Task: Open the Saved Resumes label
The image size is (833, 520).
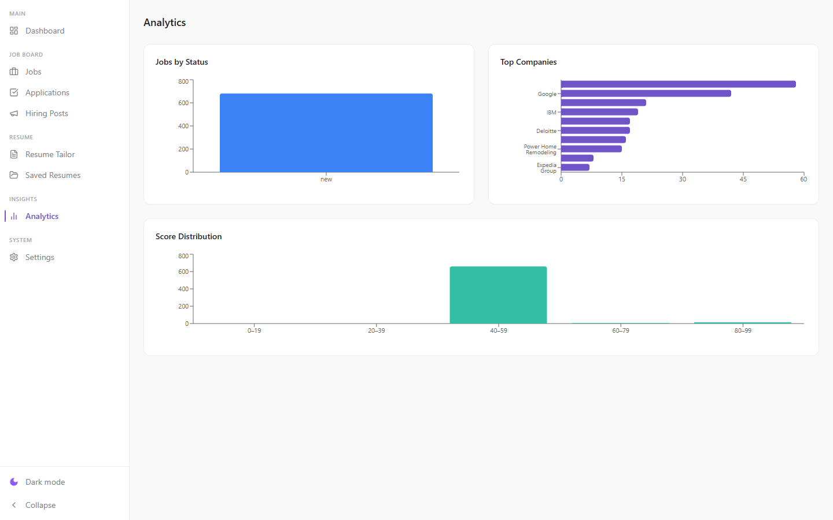Action: point(53,175)
